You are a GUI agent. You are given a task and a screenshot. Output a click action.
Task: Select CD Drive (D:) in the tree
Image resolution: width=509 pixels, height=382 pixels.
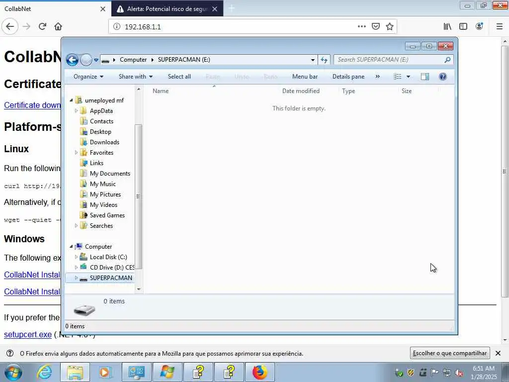click(112, 267)
